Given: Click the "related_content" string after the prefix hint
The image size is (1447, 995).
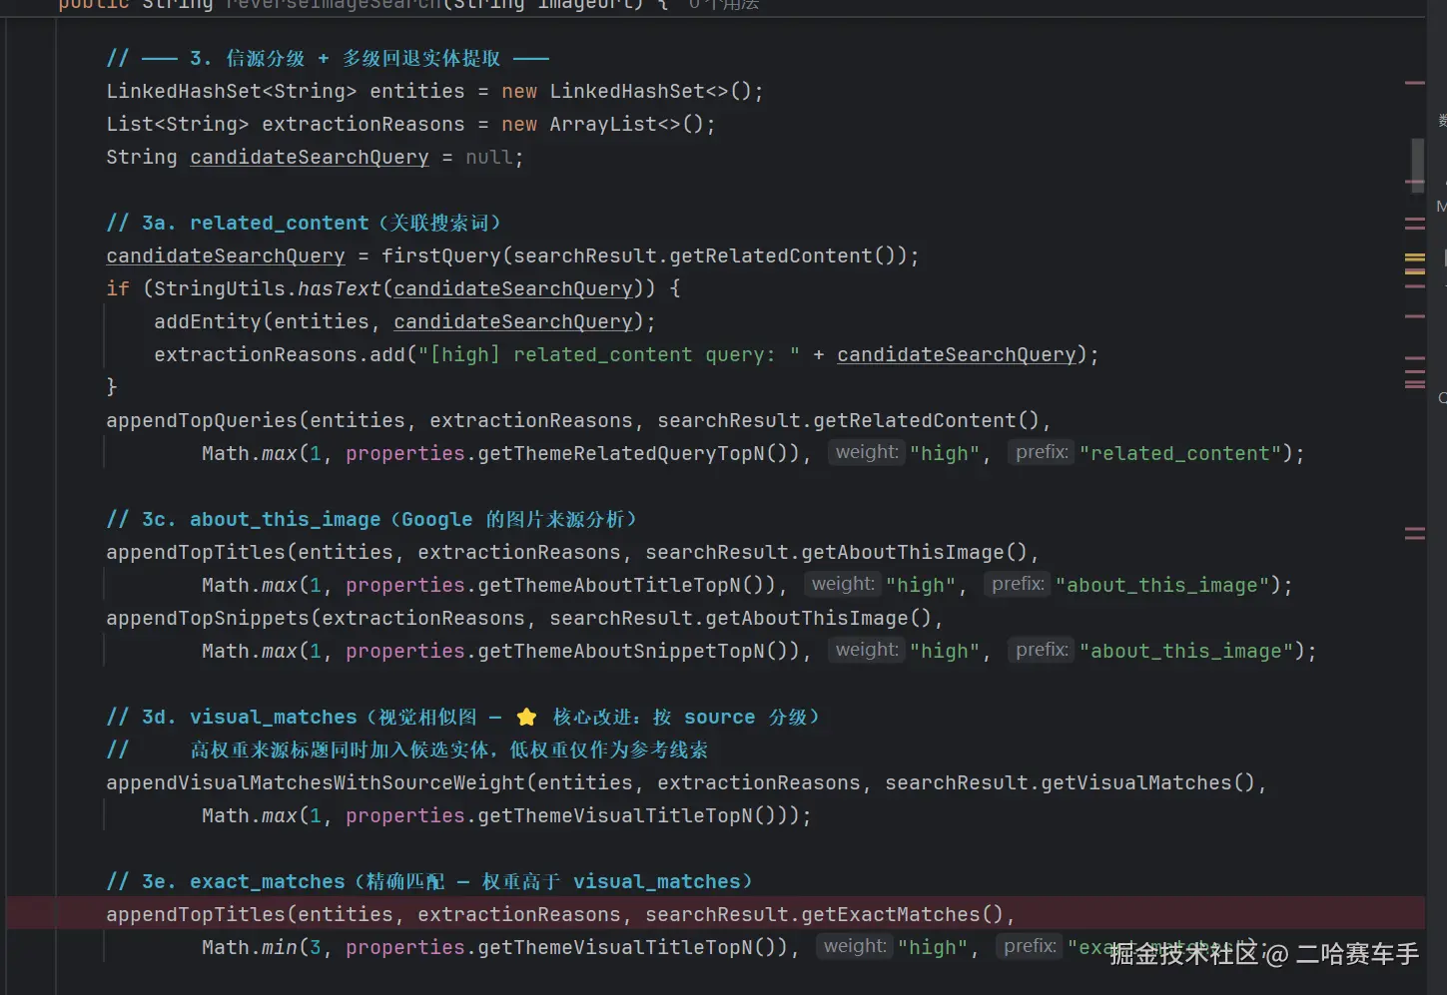Looking at the screenshot, I should [x=1180, y=453].
